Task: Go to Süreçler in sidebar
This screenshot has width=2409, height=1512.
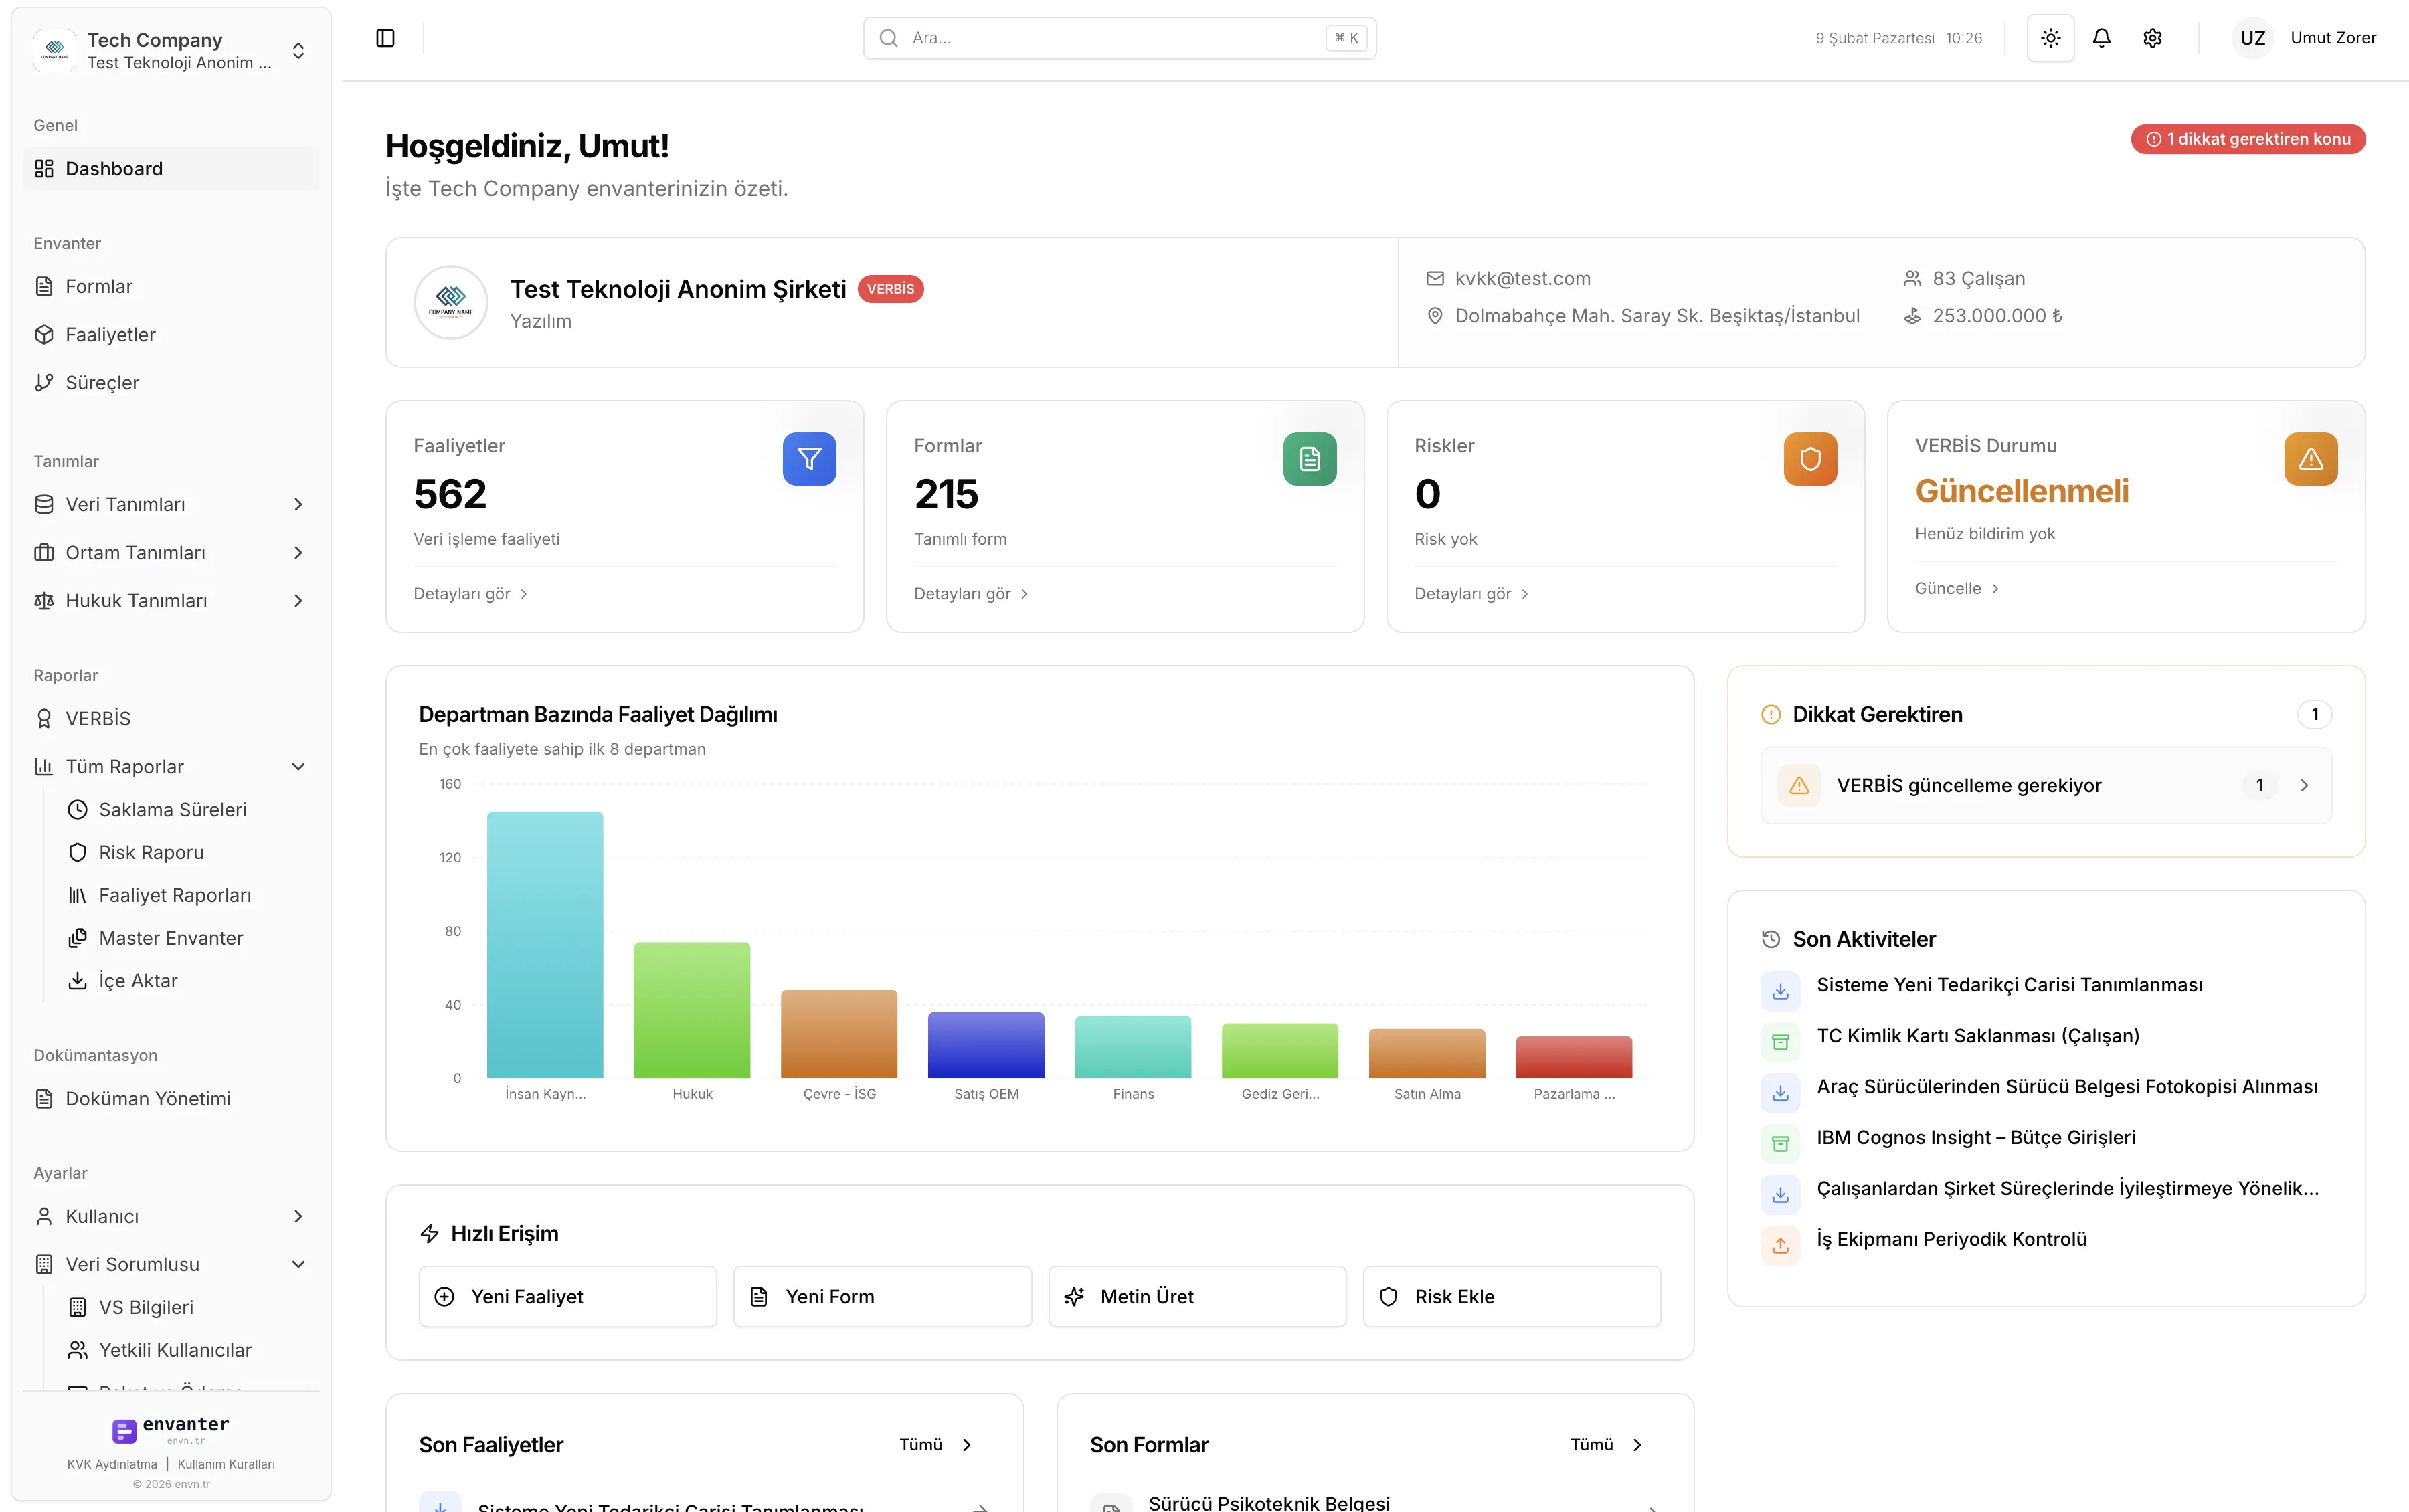Action: point(102,383)
